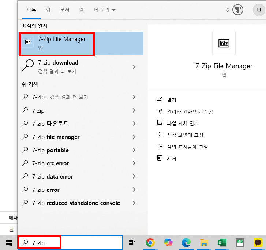
Task: Choose 파일 위치 열기
Action: [183, 123]
